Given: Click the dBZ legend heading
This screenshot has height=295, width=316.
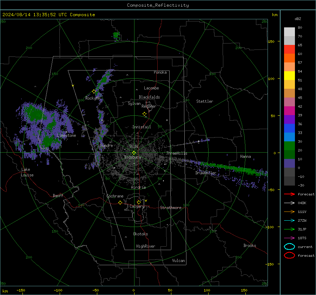Looking at the screenshot, I should coord(298,19).
